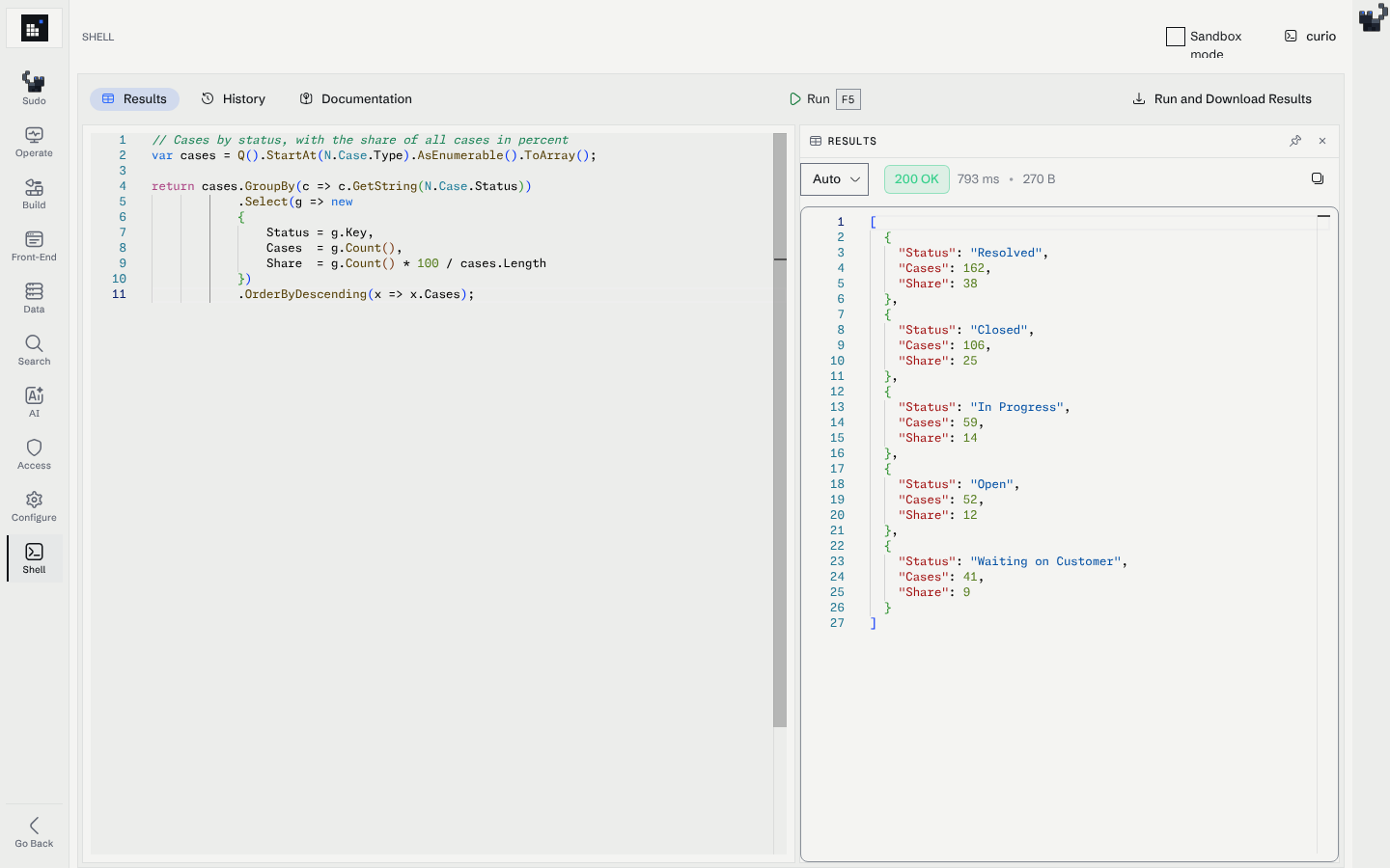Click the OrderByDescending line in editor
The image size is (1390, 868).
[356, 294]
